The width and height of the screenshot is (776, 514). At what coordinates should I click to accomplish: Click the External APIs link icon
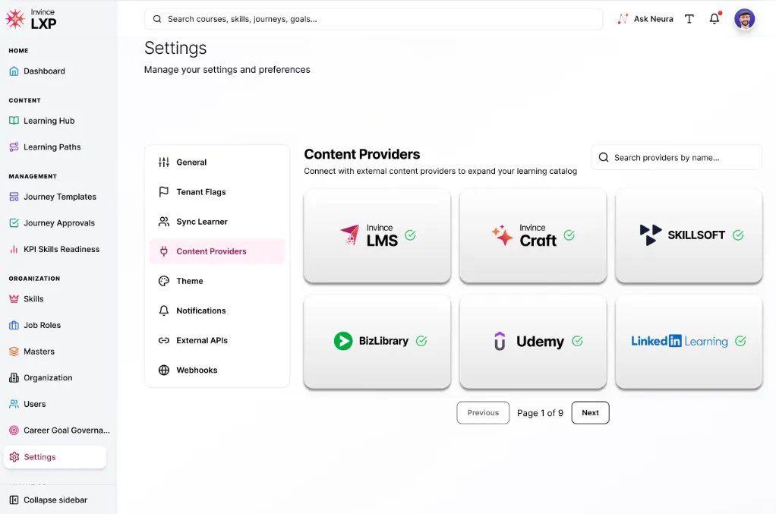[x=164, y=340]
